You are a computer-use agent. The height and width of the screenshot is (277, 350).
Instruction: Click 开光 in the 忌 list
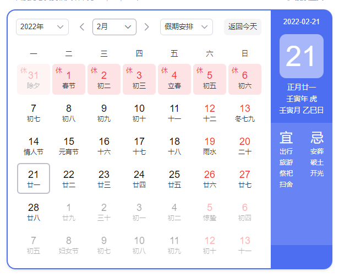click(317, 173)
